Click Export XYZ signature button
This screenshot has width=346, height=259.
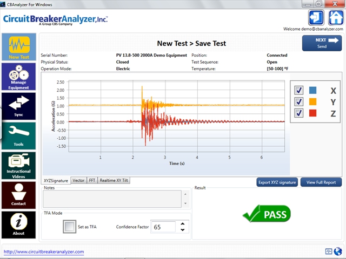click(x=277, y=182)
